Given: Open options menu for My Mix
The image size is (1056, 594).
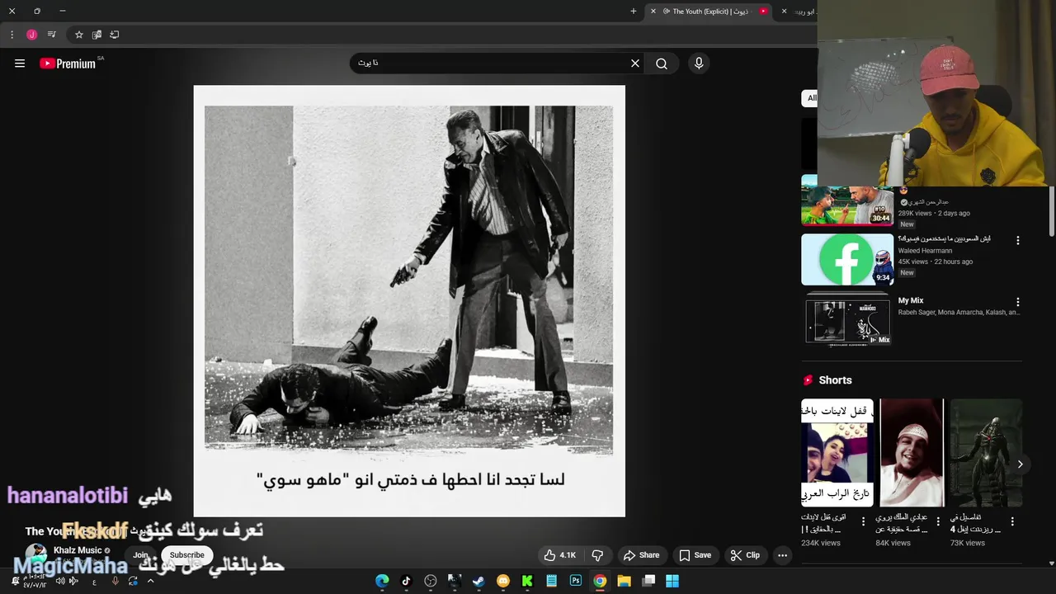Looking at the screenshot, I should [x=1017, y=302].
